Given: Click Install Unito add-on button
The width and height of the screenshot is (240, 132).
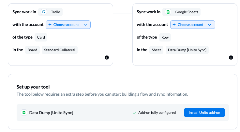Looking at the screenshot, I should tap(204, 113).
